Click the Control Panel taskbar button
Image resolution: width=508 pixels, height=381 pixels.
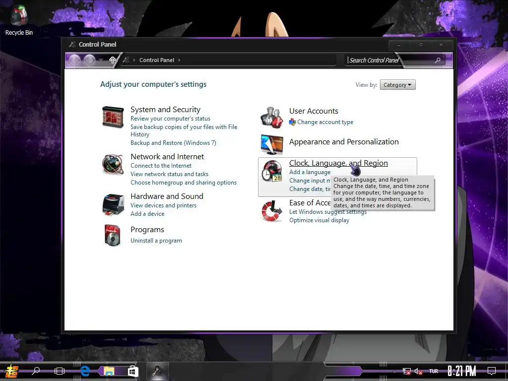click(x=157, y=371)
